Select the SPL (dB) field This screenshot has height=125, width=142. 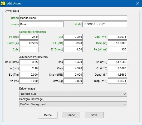(73, 43)
